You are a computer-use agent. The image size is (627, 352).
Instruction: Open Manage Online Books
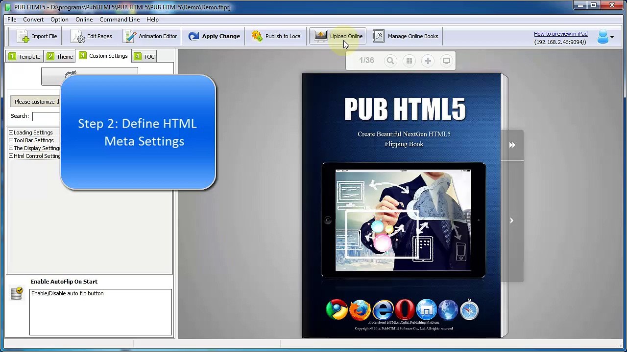pos(406,36)
